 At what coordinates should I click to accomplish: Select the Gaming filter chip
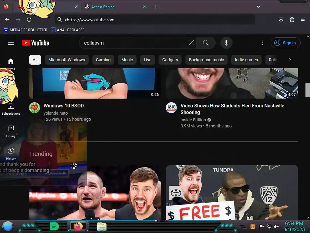click(103, 60)
